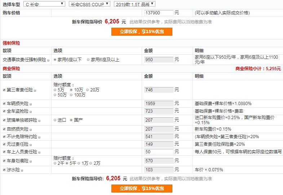The height and width of the screenshot is (195, 283).
Task: Select the 家用6座以下 radio option
Action: coord(55,60)
